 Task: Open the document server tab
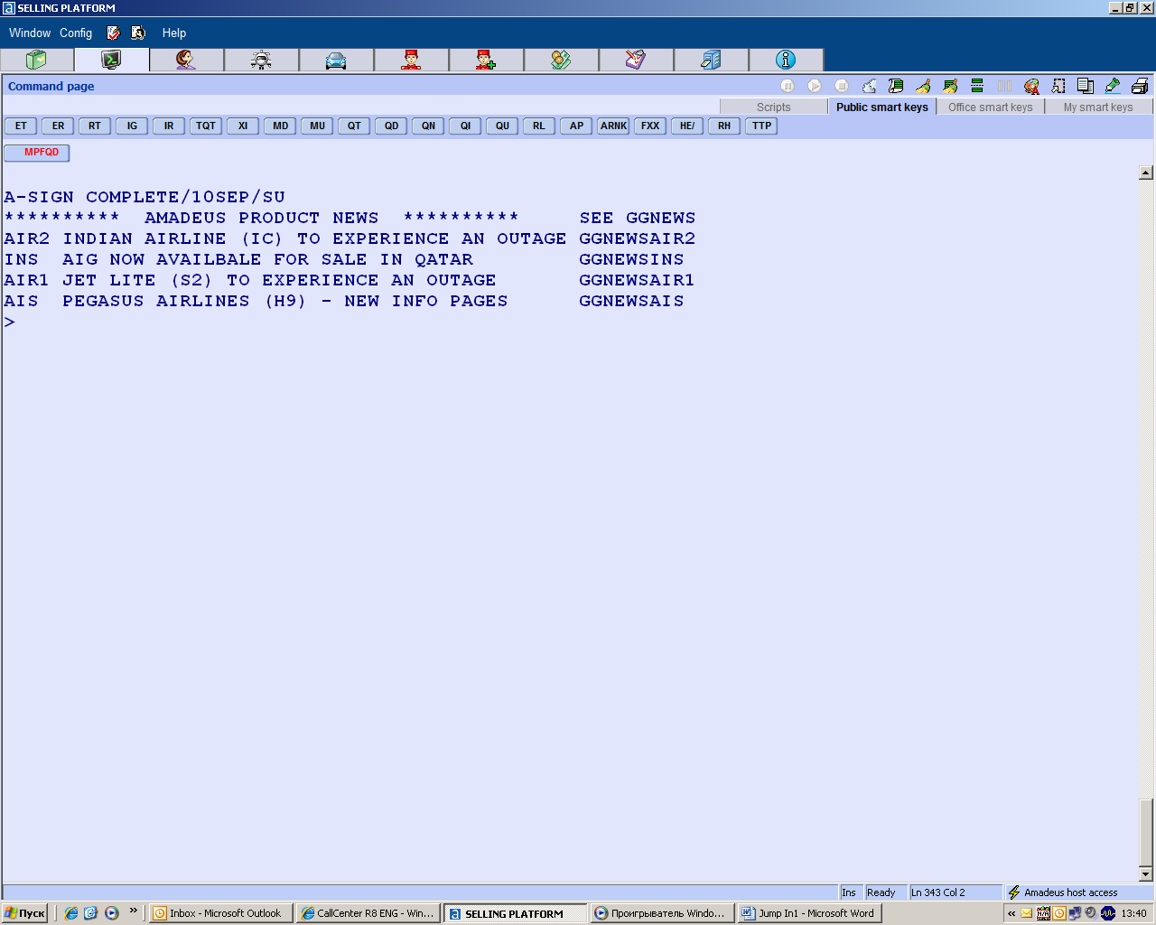[712, 60]
